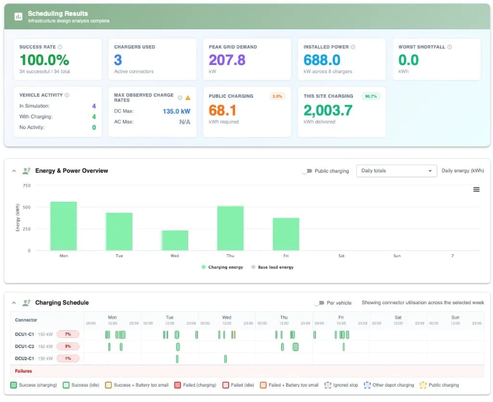
Task: Click the Friday energy bar
Action: click(286, 234)
